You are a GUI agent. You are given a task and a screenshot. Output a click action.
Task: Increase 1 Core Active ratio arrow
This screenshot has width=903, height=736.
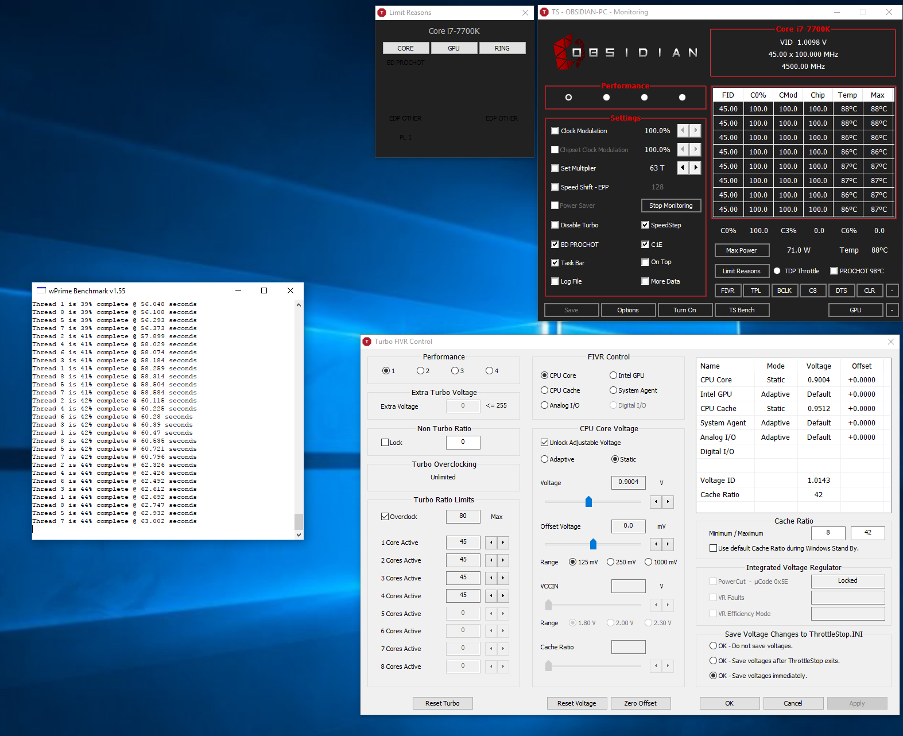point(503,543)
